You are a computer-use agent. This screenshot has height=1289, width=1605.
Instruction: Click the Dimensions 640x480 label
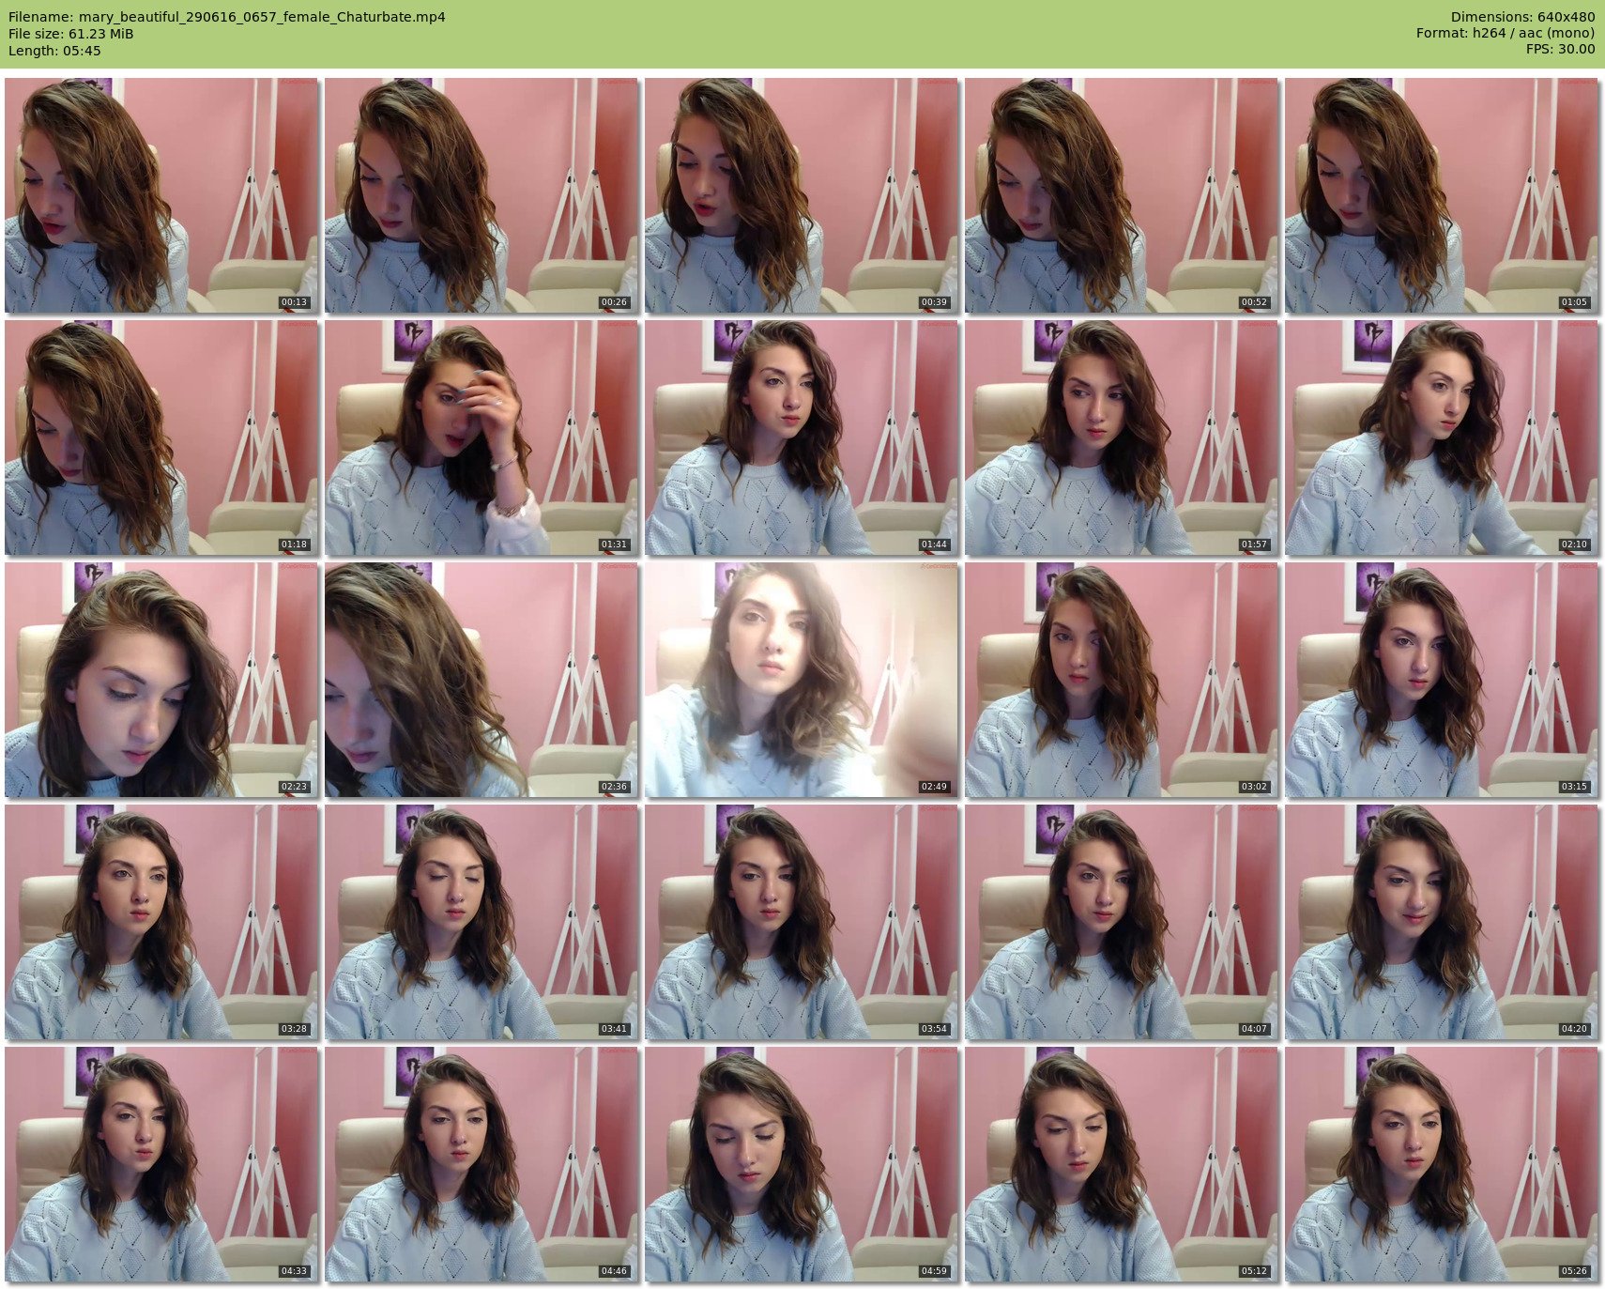click(x=1522, y=17)
